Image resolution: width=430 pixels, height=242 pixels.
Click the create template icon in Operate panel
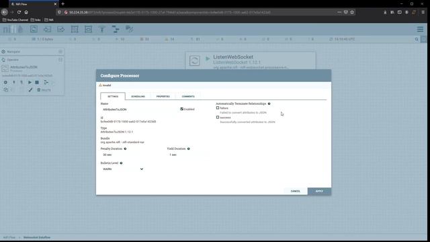(46, 82)
